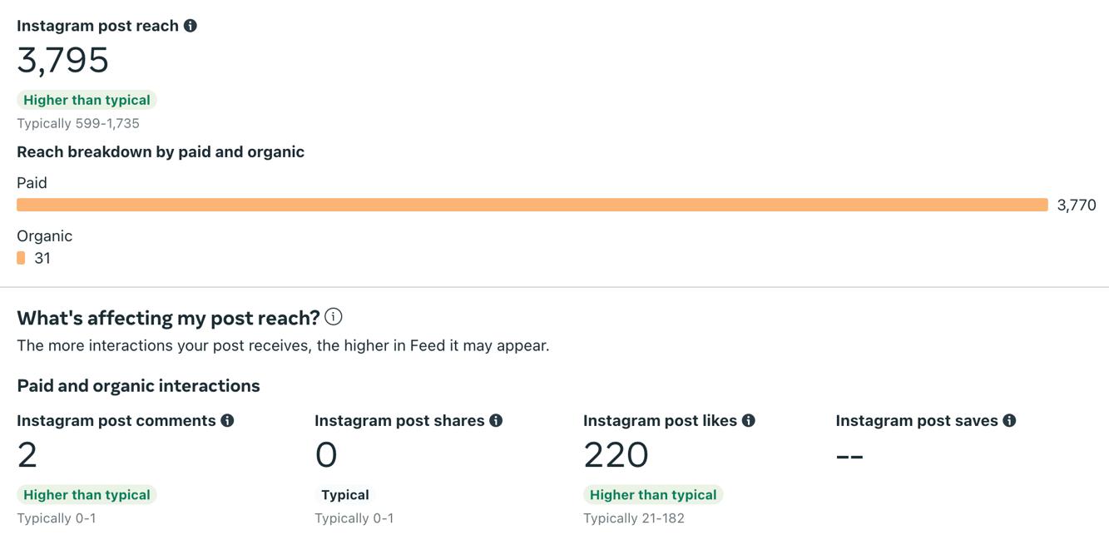The image size is (1109, 540).
Task: Open info tooltip for post reach question
Action: (334, 317)
